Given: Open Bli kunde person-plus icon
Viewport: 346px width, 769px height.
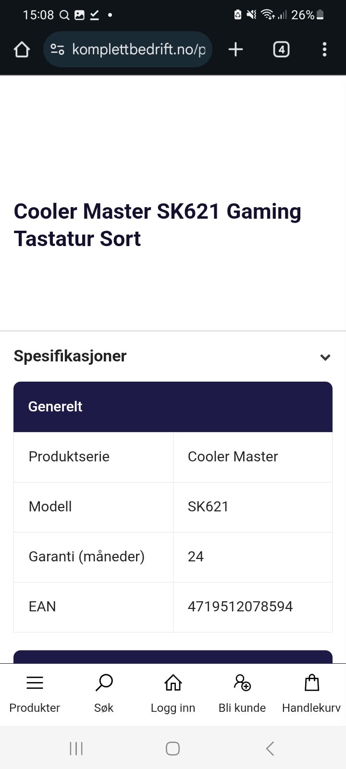Looking at the screenshot, I should pyautogui.click(x=242, y=682).
